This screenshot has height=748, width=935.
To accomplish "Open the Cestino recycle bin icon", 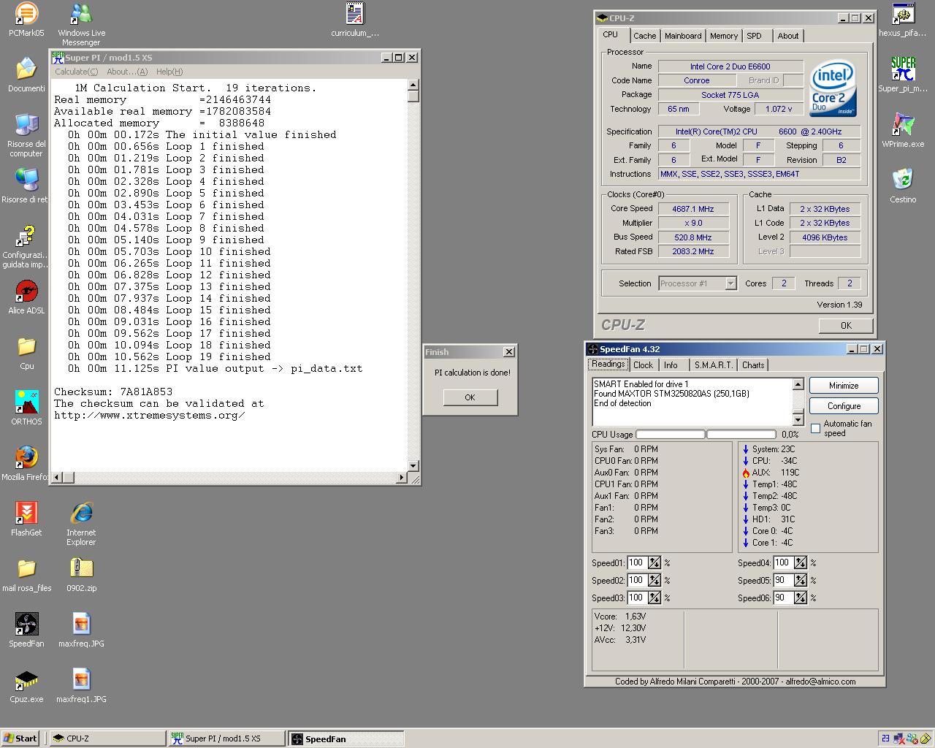I will pos(903,186).
